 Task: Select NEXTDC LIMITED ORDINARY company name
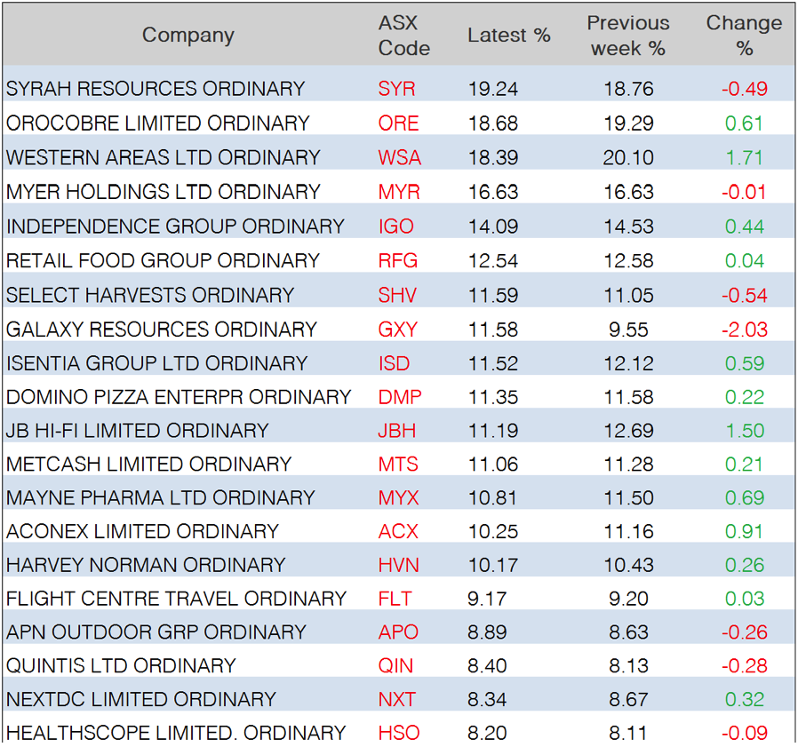coord(141,700)
